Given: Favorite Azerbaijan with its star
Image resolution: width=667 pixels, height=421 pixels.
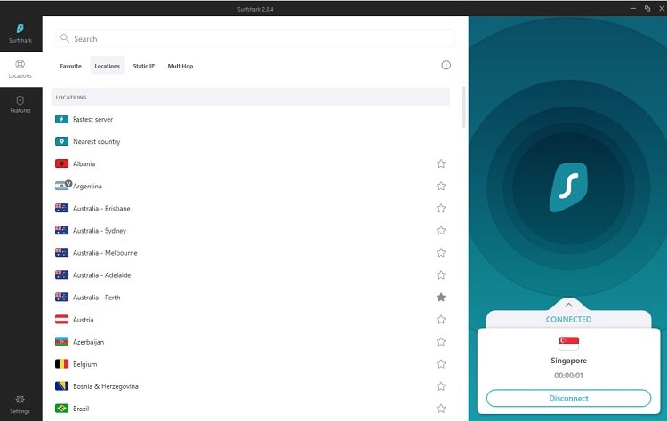Looking at the screenshot, I should (441, 342).
